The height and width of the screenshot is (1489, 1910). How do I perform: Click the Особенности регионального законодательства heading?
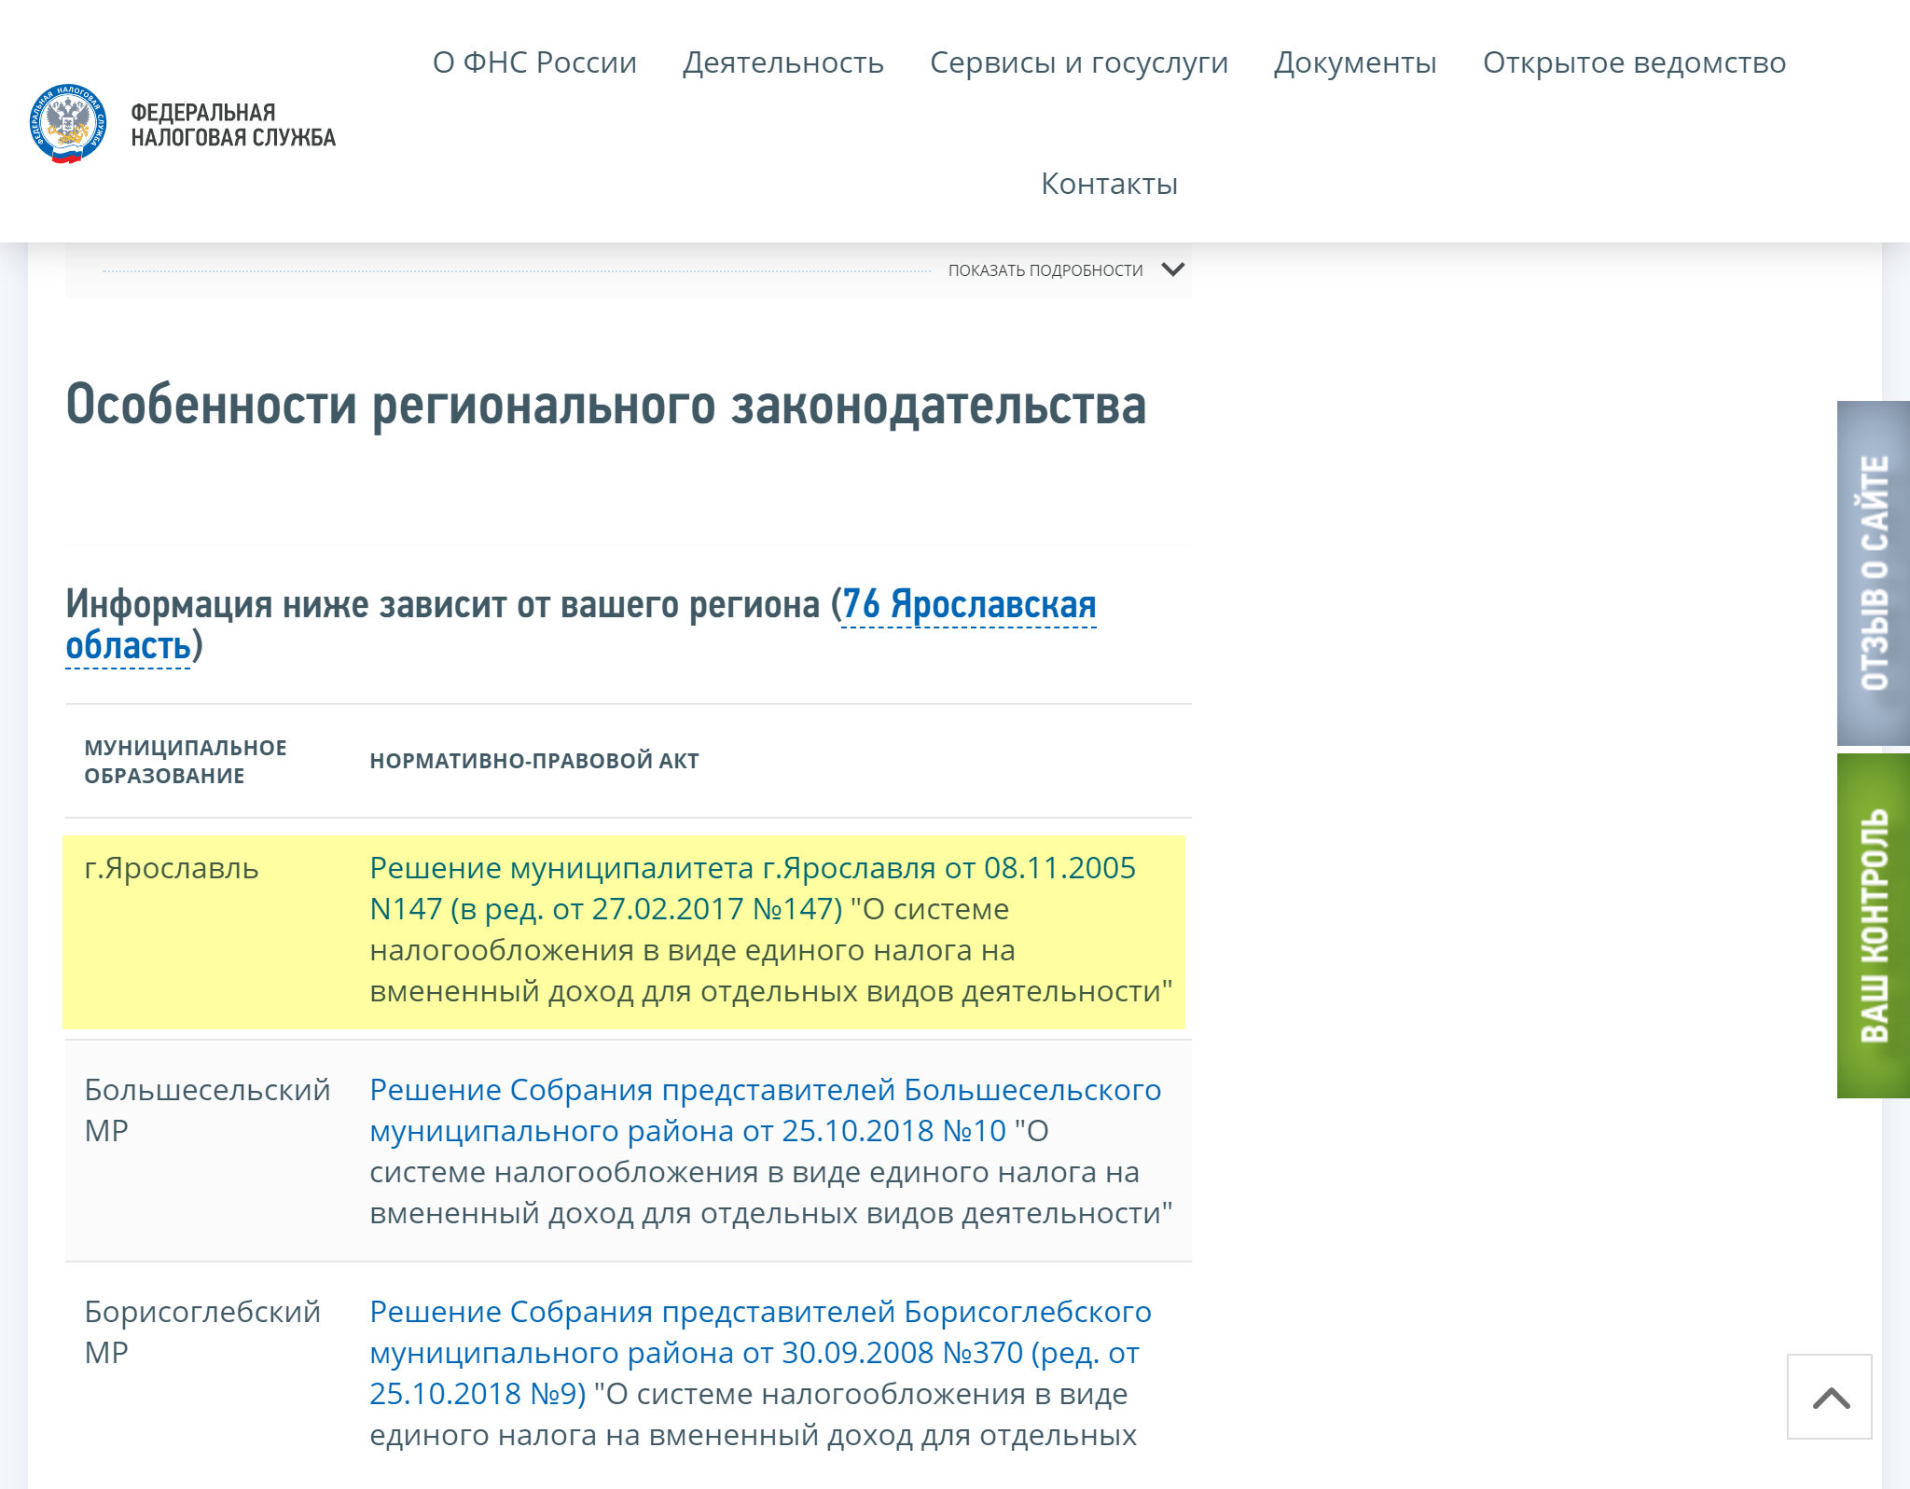[x=606, y=405]
